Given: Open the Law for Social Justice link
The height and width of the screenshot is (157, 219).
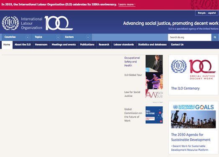Looking at the screenshot, I should point(132,94).
